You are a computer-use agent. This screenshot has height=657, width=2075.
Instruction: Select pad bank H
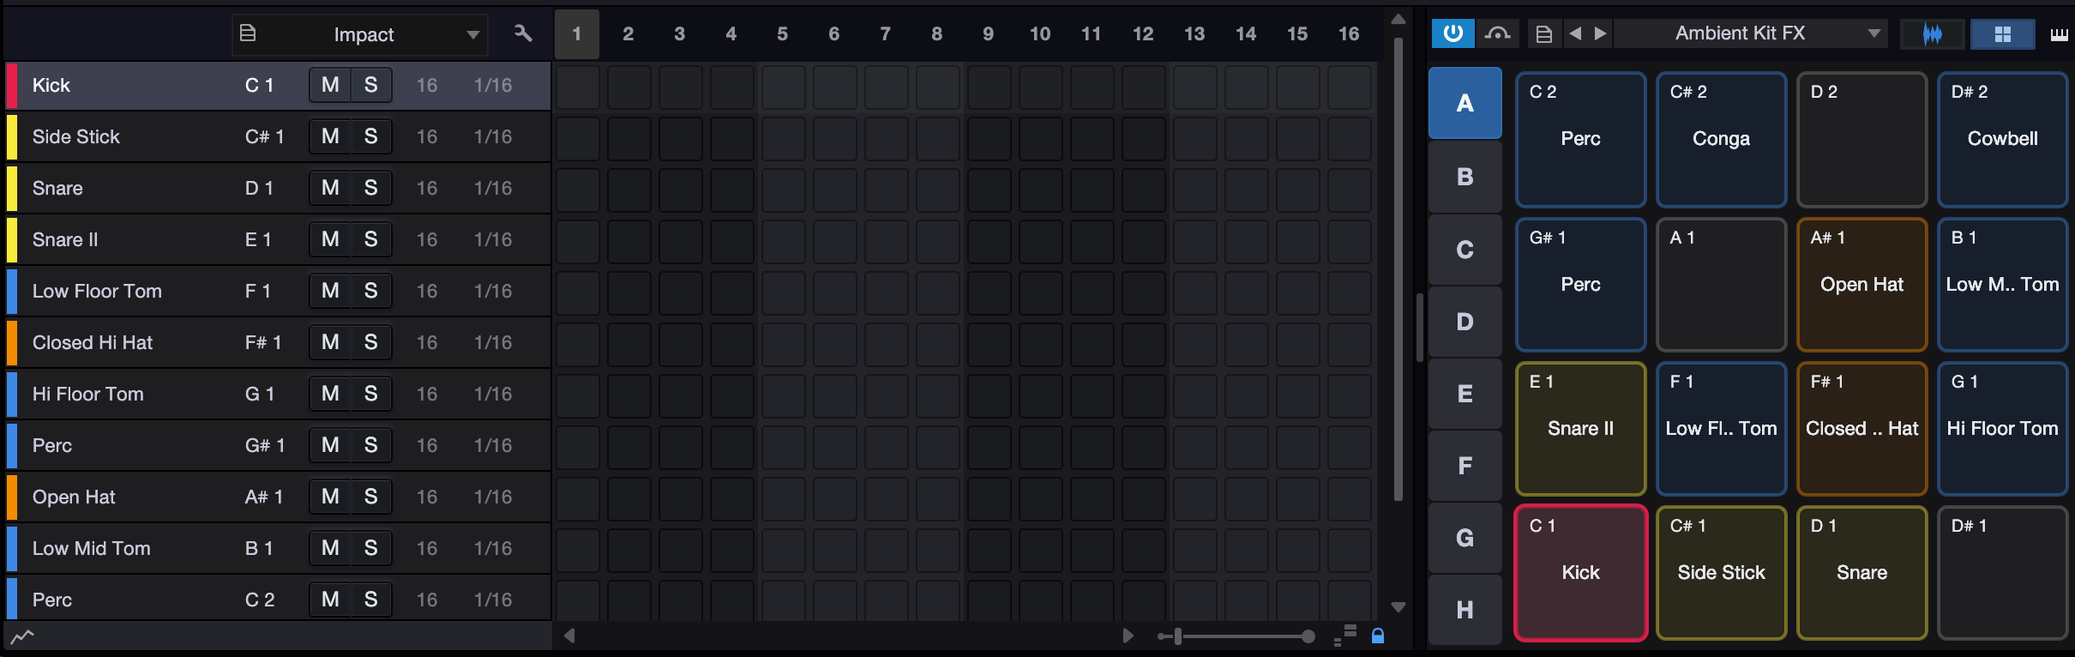1465,610
